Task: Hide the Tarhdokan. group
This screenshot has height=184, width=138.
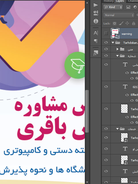Action: (x=106, y=42)
